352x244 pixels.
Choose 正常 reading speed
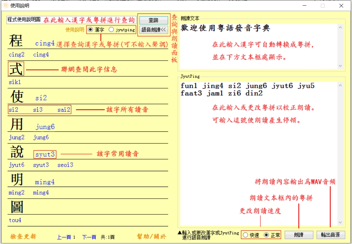[266, 235]
